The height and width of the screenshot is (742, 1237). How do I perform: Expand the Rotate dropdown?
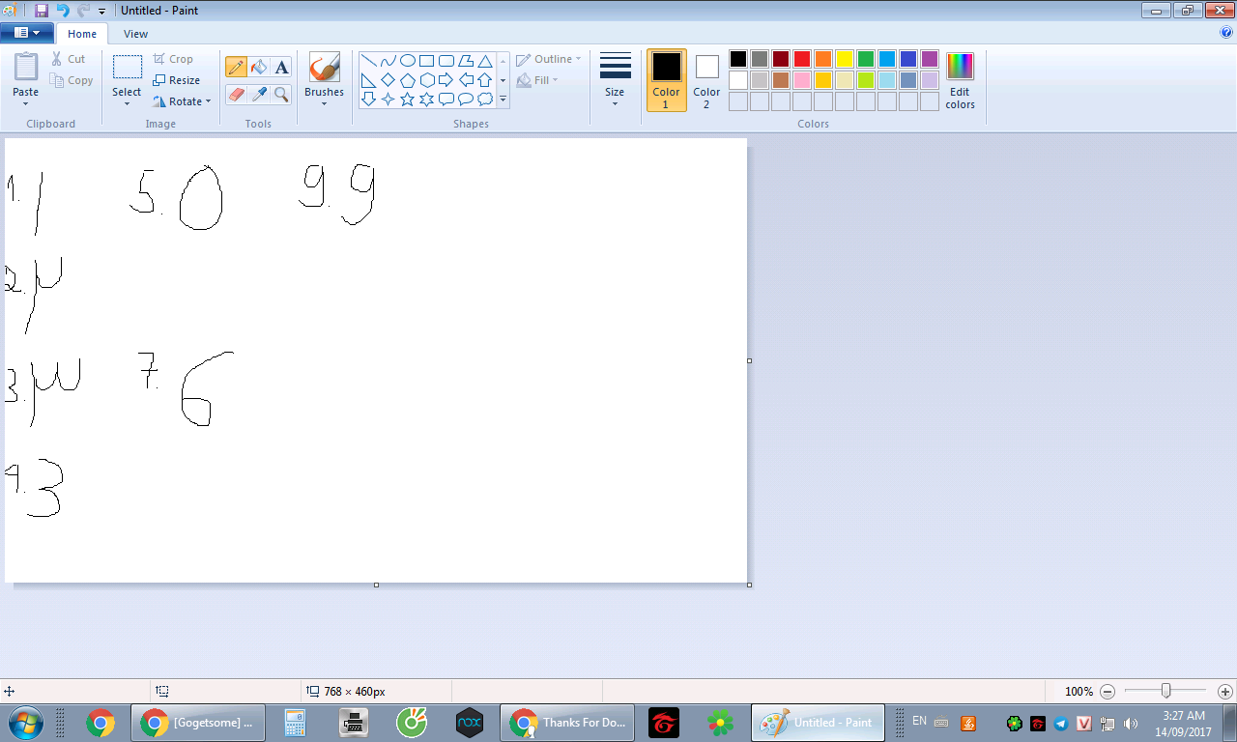(x=208, y=101)
